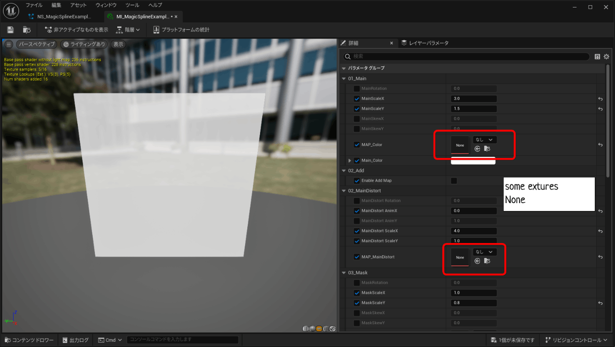Toggle show inactive items button
615x347 pixels.
click(76, 30)
